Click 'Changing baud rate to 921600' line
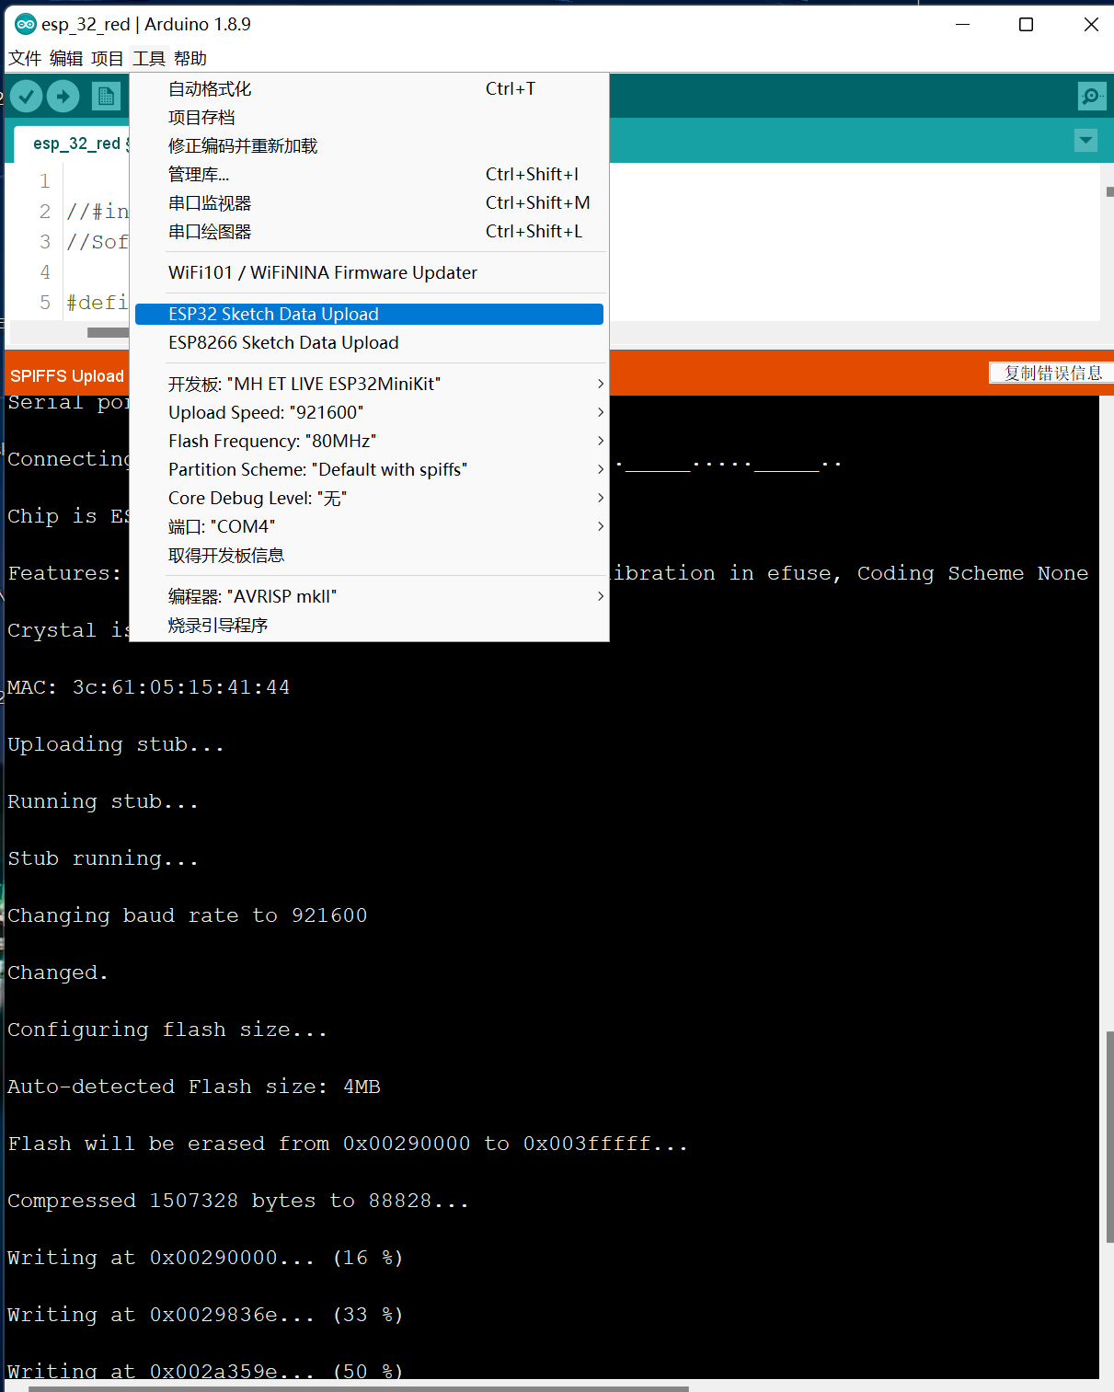This screenshot has width=1114, height=1392. 188,915
